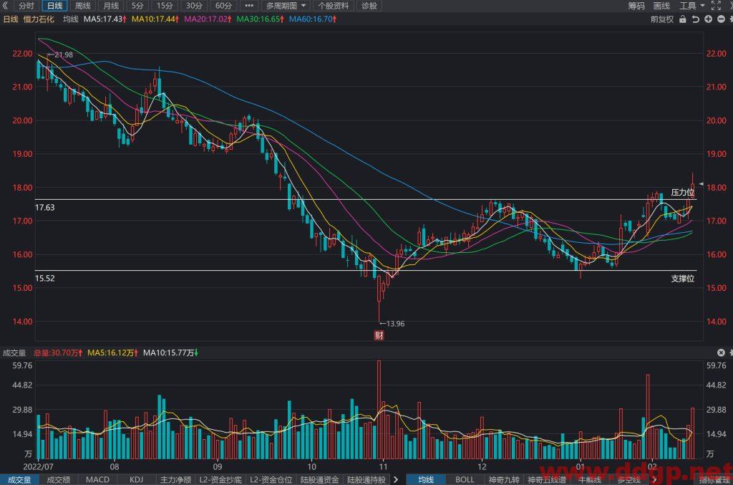Click the 17.63 resistance price label

[x=45, y=207]
